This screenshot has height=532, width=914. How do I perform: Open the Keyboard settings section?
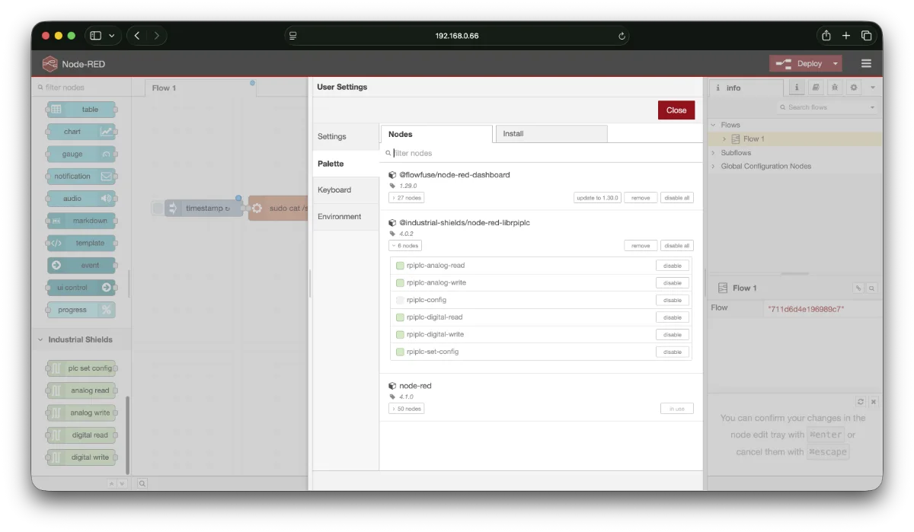tap(334, 190)
